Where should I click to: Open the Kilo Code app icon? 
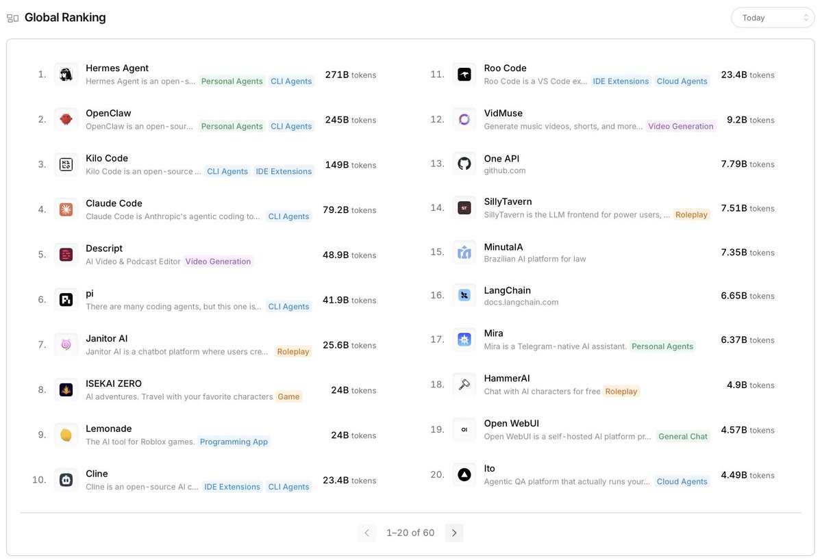point(66,164)
